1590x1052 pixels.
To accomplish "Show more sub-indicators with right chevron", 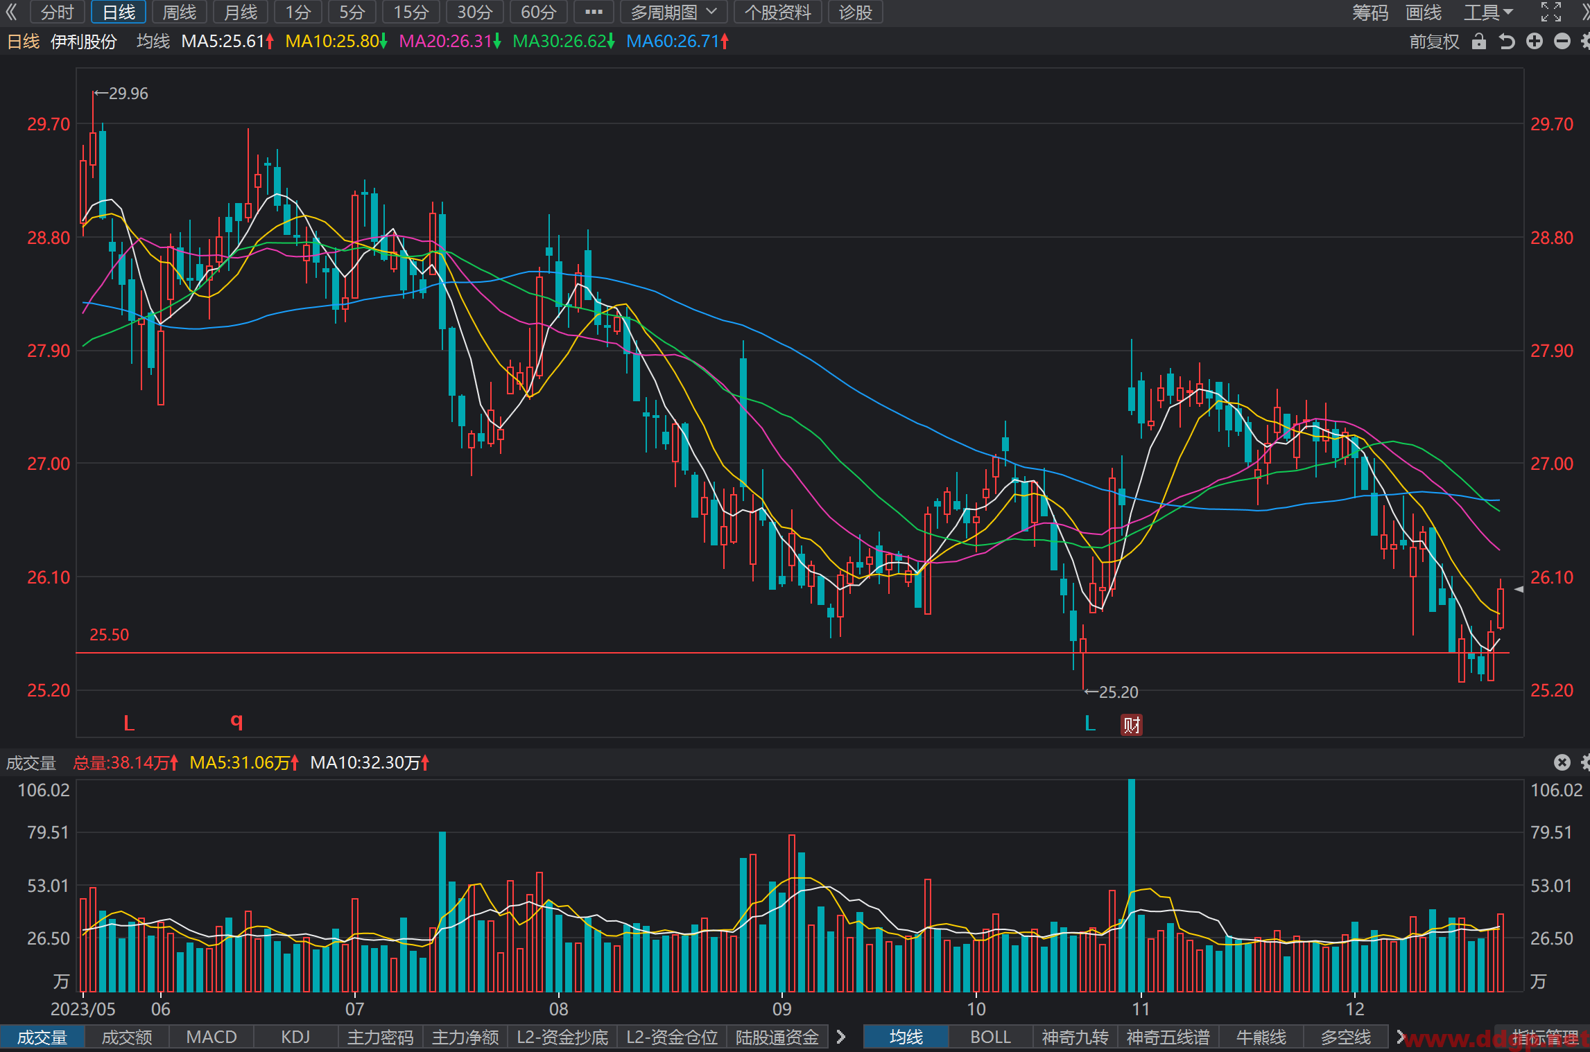I will coord(841,1037).
